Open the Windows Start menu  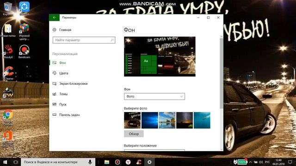5,162
